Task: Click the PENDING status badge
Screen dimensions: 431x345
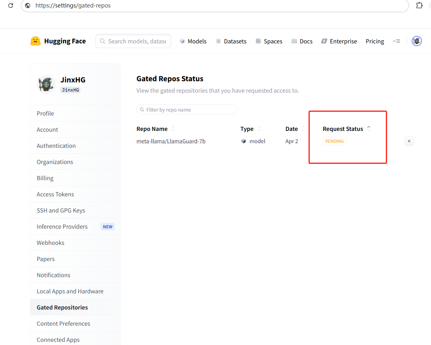Action: (x=334, y=141)
